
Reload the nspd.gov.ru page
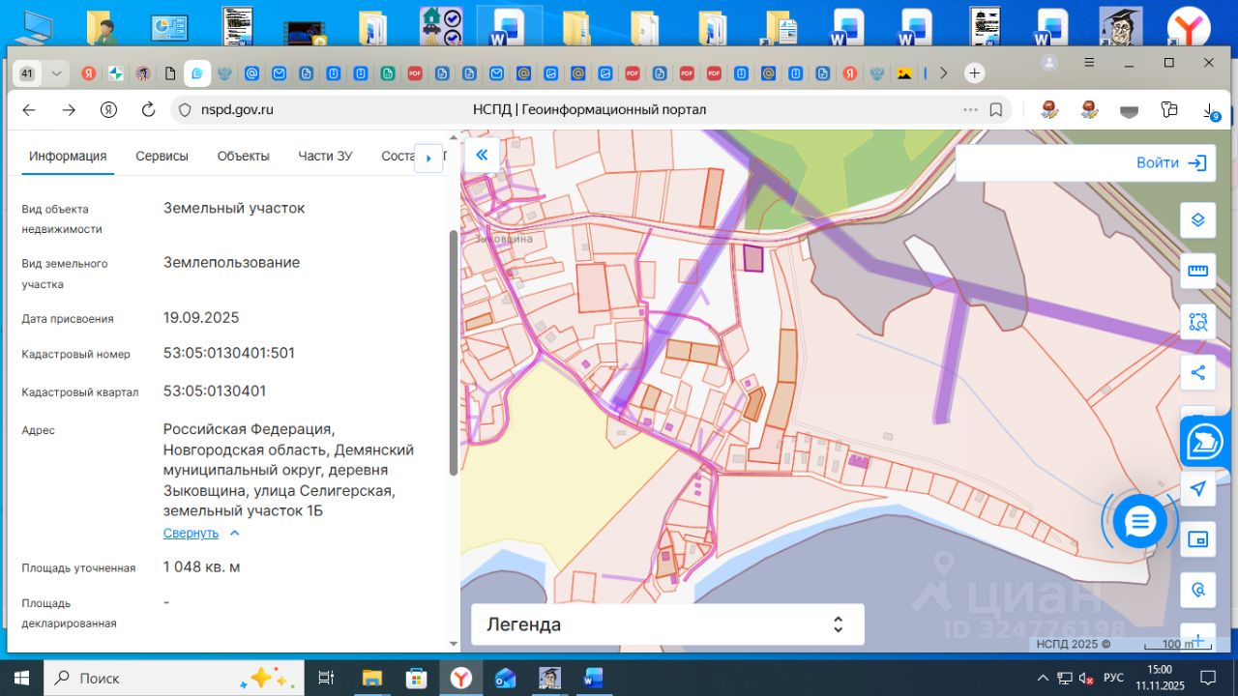click(x=148, y=110)
